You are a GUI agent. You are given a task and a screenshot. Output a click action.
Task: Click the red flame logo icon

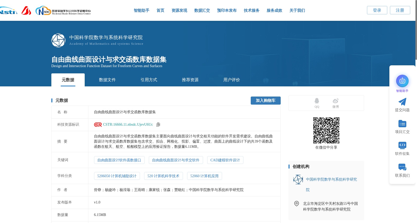26,10
